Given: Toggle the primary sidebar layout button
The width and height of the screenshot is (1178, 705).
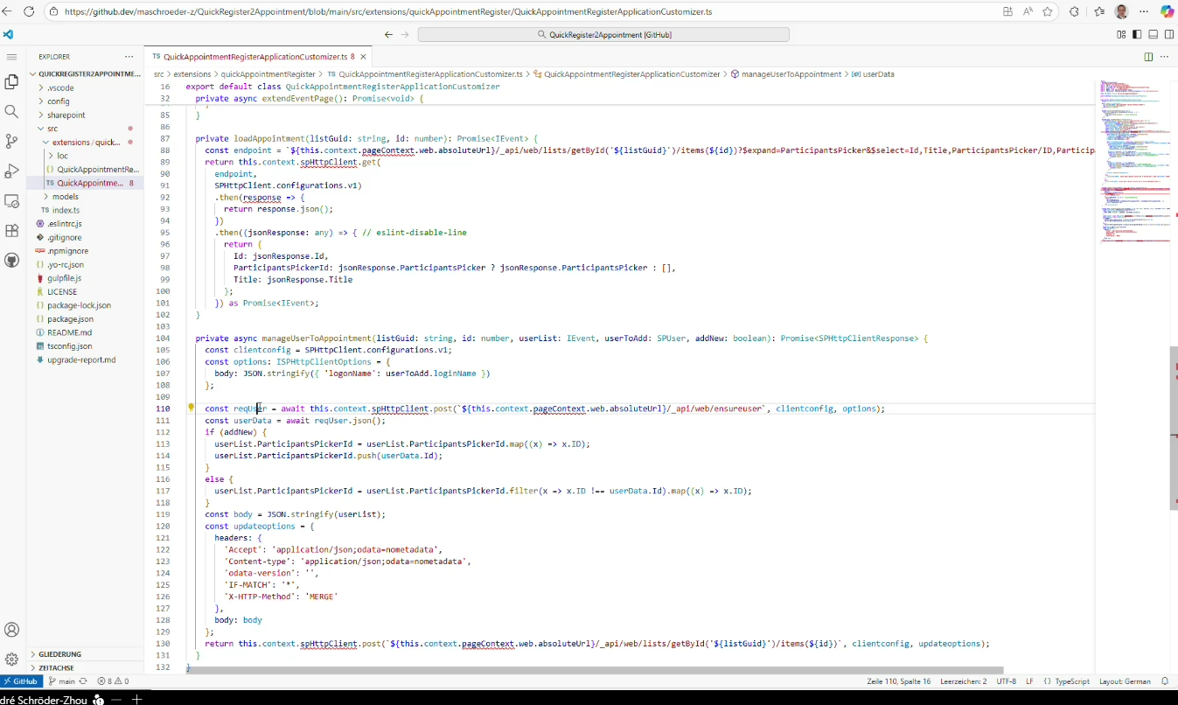Looking at the screenshot, I should (1137, 35).
